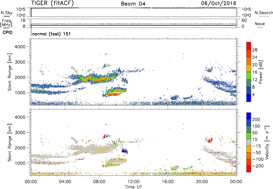Click the 1000 tick in velocity panel
Screen dimensions: 273x189
tap(20, 163)
